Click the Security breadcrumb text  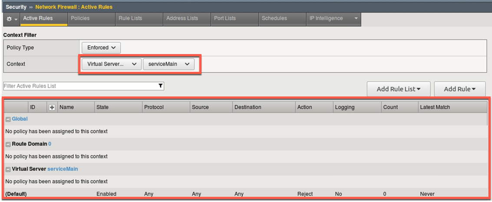16,7
